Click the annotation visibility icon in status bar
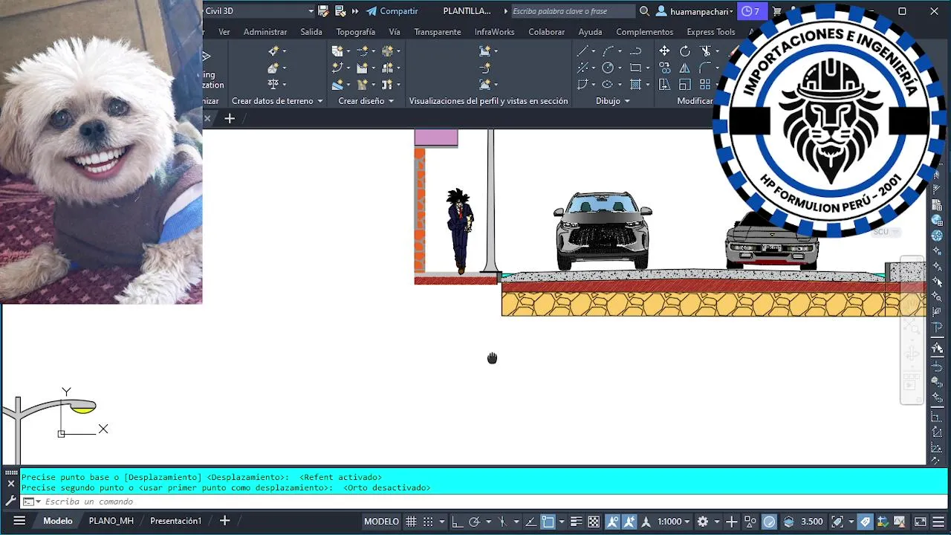Image resolution: width=951 pixels, height=535 pixels. (x=612, y=522)
